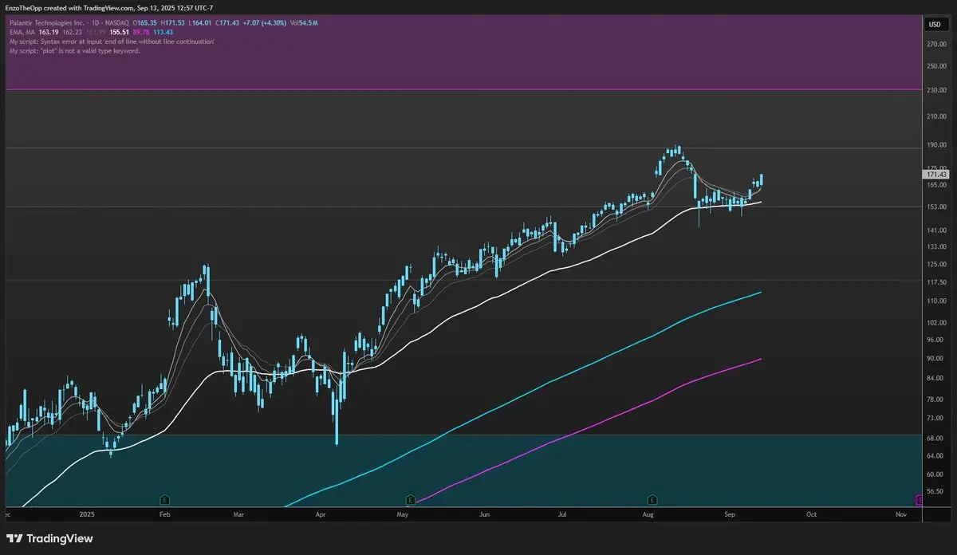The image size is (957, 555).
Task: Click the Apr label on time axis
Action: pos(321,514)
